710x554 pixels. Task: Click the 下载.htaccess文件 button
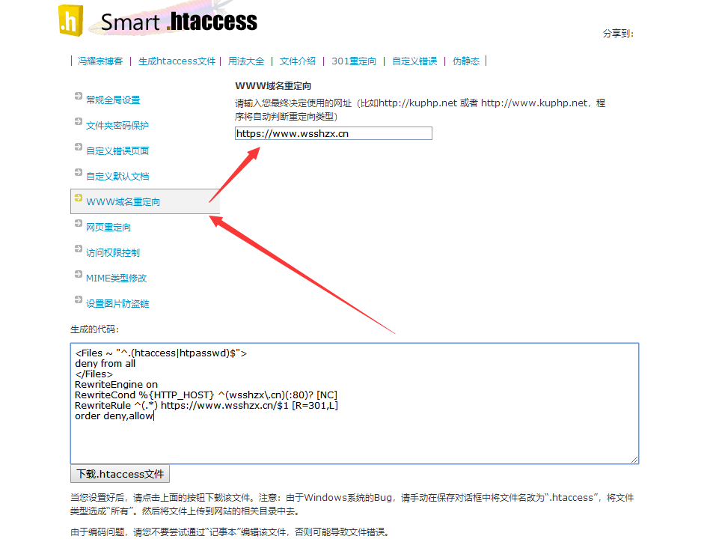click(x=119, y=473)
